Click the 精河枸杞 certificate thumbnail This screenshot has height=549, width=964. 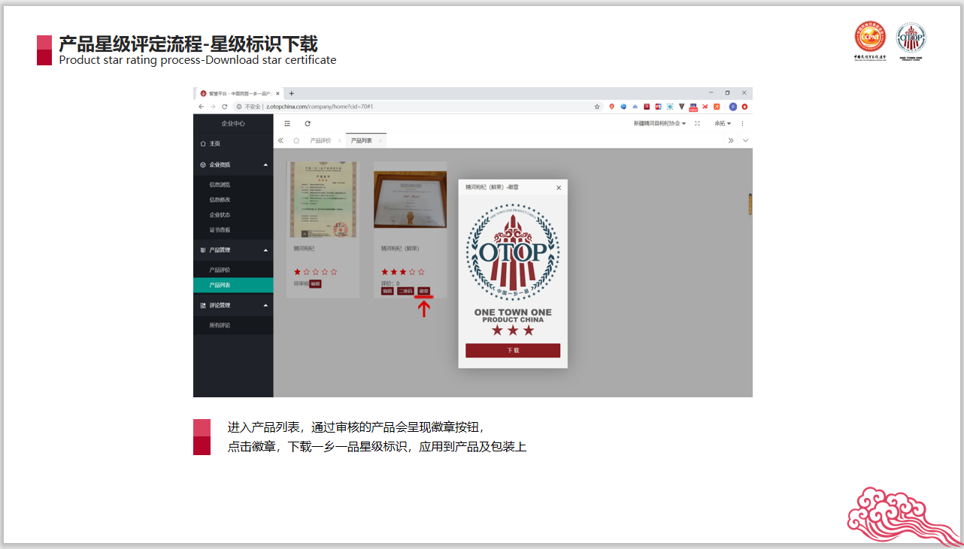coord(323,199)
